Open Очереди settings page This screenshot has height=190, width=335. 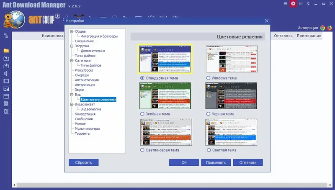point(82,75)
